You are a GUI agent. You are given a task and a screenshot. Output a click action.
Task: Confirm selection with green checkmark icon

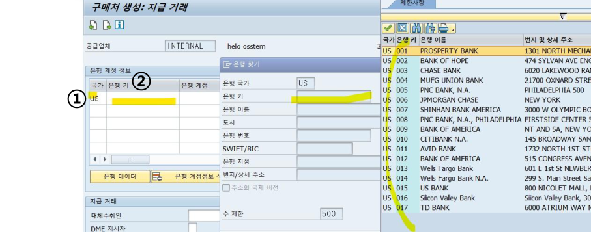[x=388, y=28]
